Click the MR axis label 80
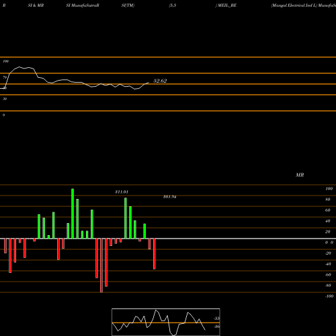Viewport: 336px width, 336px height. [x=328, y=200]
